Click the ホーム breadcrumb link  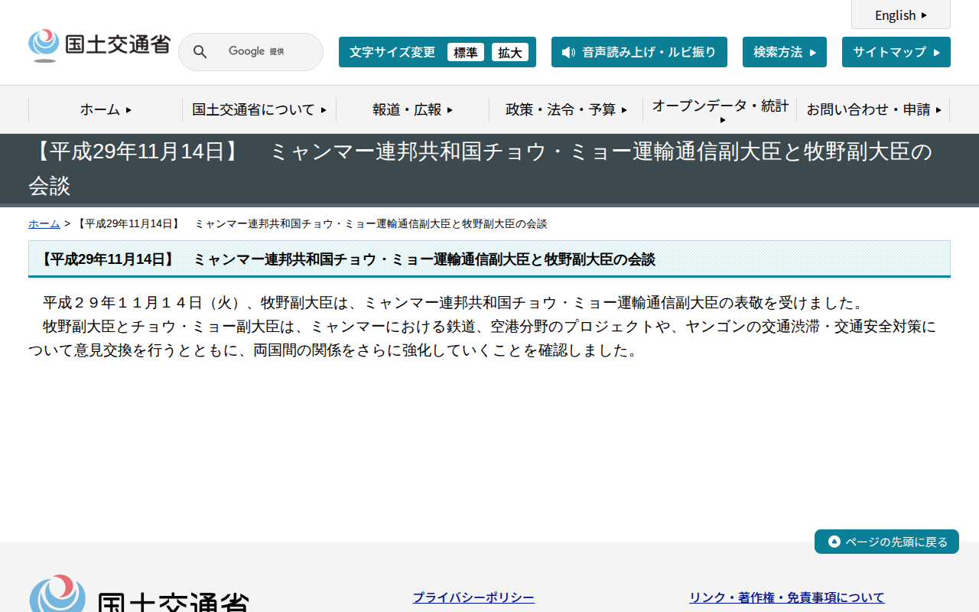click(44, 223)
